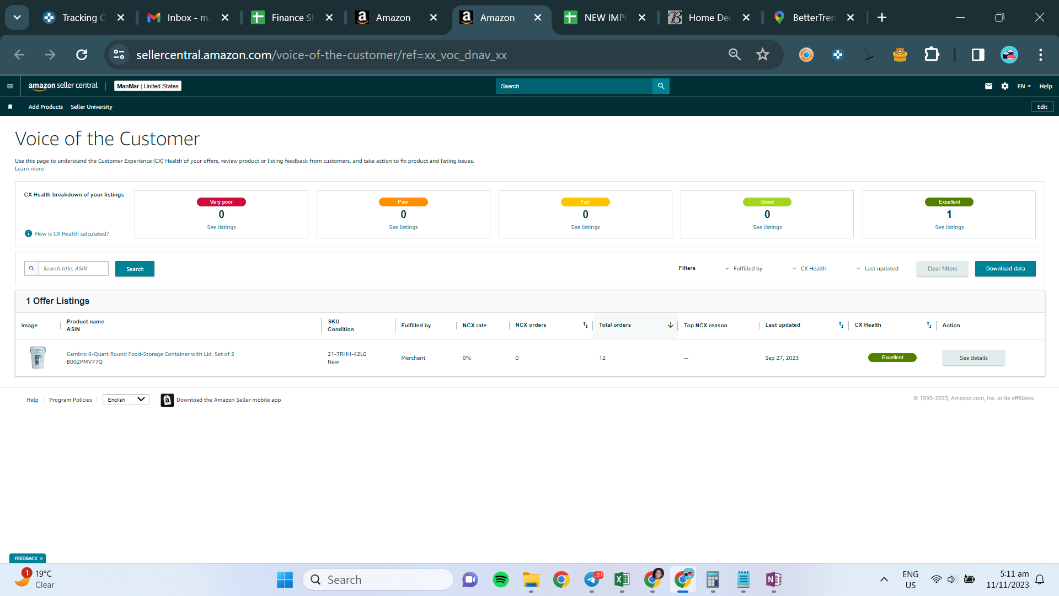The height and width of the screenshot is (596, 1059).
Task: Click the Amazon Seller mobile app icon
Action: click(x=167, y=400)
